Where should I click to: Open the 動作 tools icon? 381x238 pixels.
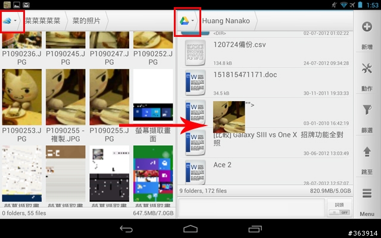[x=367, y=68]
